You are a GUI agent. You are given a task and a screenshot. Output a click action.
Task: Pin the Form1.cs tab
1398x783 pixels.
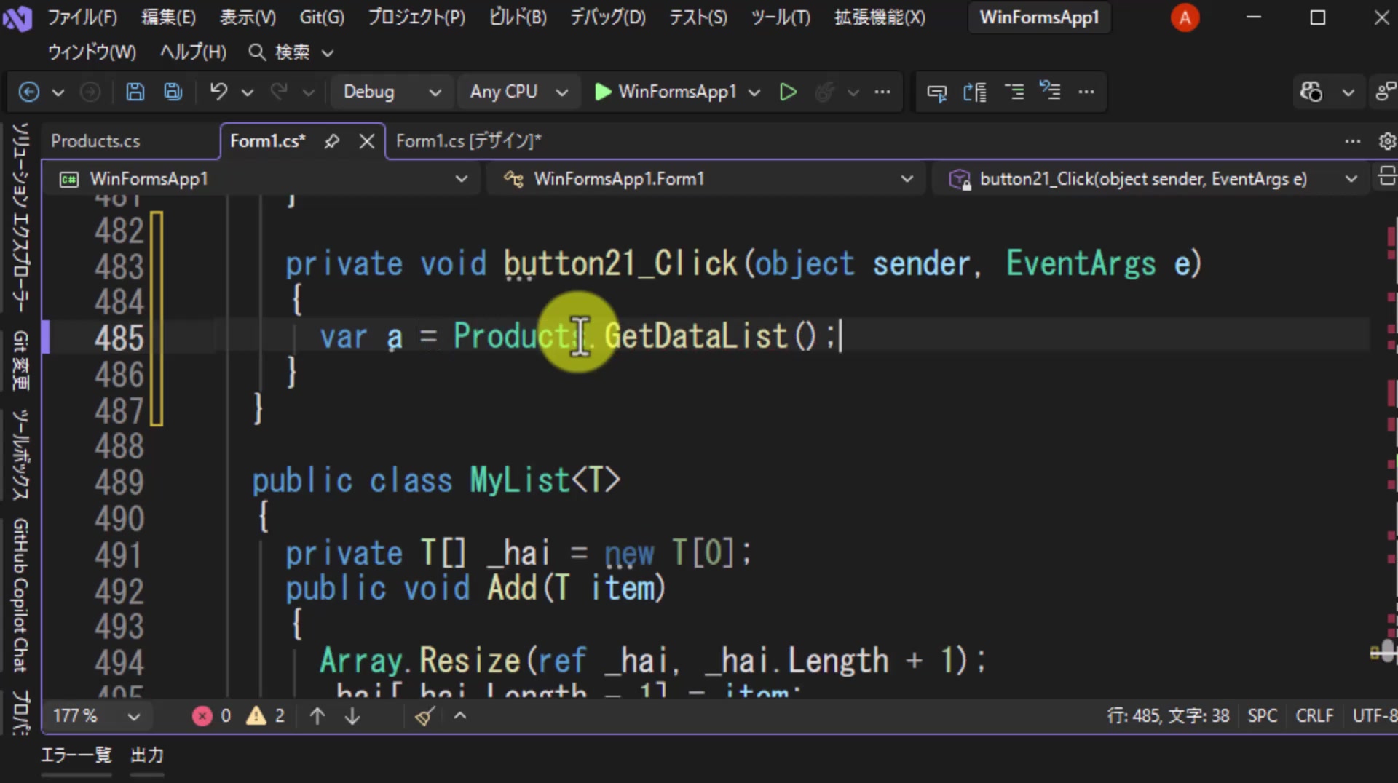pyautogui.click(x=332, y=141)
